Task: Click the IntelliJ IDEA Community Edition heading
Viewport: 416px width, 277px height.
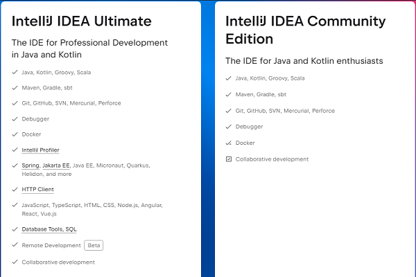Action: (305, 30)
